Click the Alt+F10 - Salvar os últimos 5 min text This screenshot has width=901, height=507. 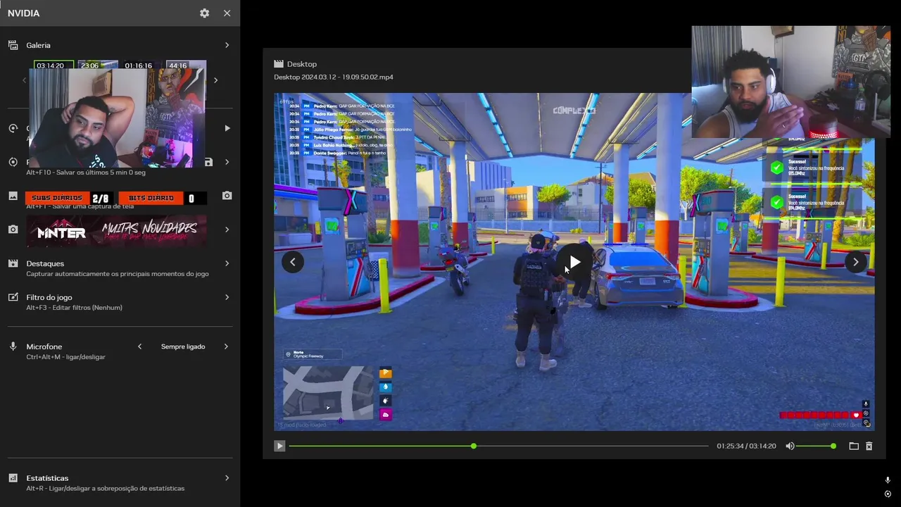click(x=86, y=173)
